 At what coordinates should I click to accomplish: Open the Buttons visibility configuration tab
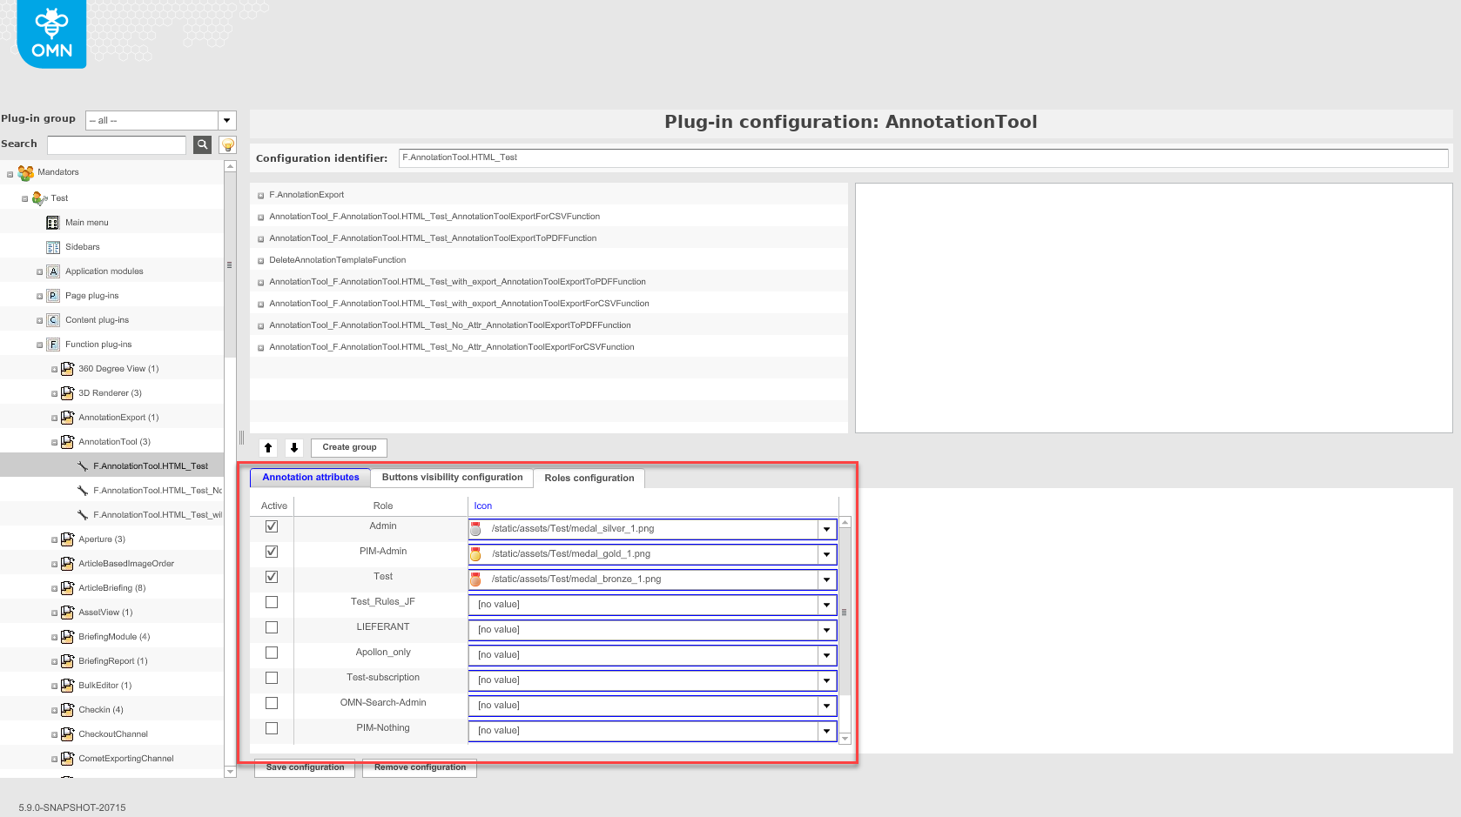452,477
